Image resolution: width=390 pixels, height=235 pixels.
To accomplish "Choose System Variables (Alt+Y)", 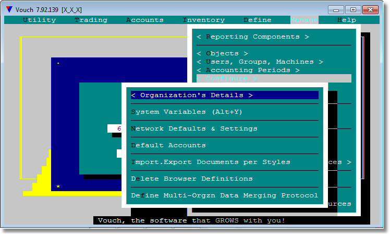I will [x=187, y=112].
